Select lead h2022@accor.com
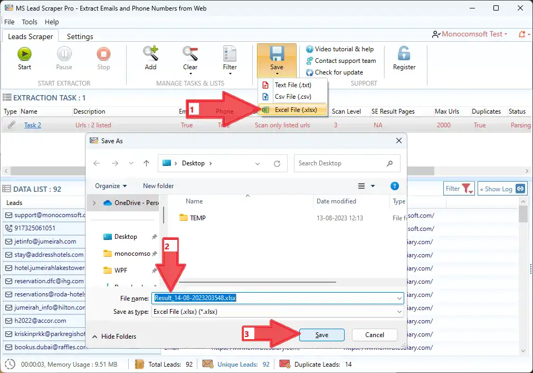 (44, 321)
